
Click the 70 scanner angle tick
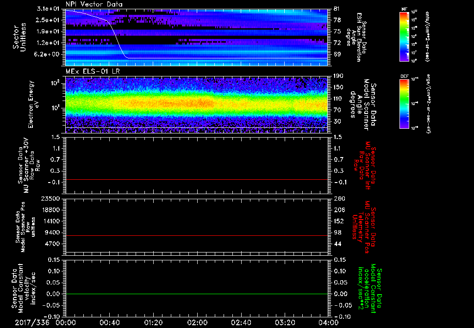337,110
